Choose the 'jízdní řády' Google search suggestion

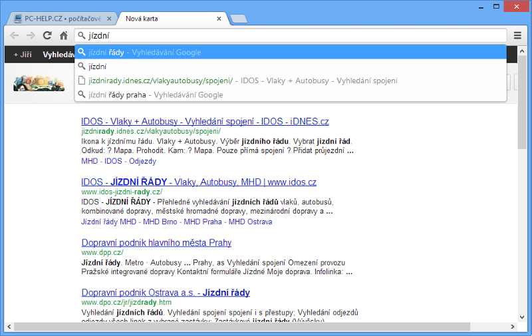pyautogui.click(x=144, y=53)
